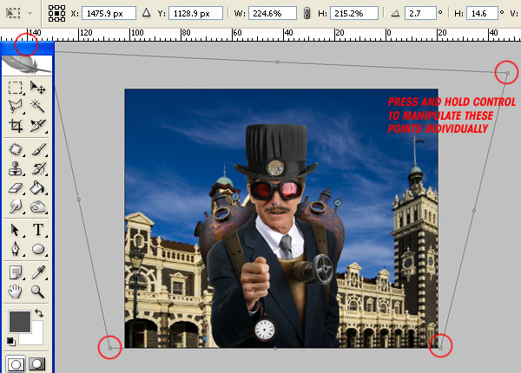This screenshot has height=373, width=521.
Task: Select the Type tool
Action: pyautogui.click(x=38, y=230)
